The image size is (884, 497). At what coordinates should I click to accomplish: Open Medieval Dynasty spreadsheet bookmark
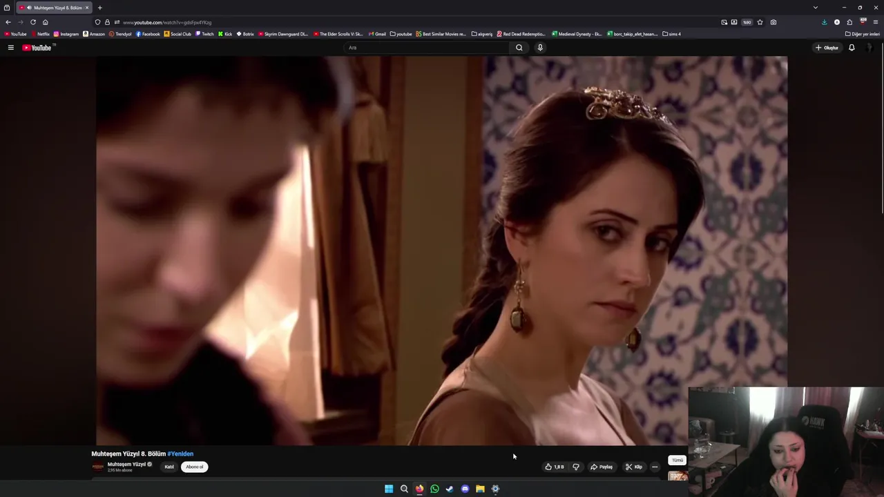click(577, 34)
